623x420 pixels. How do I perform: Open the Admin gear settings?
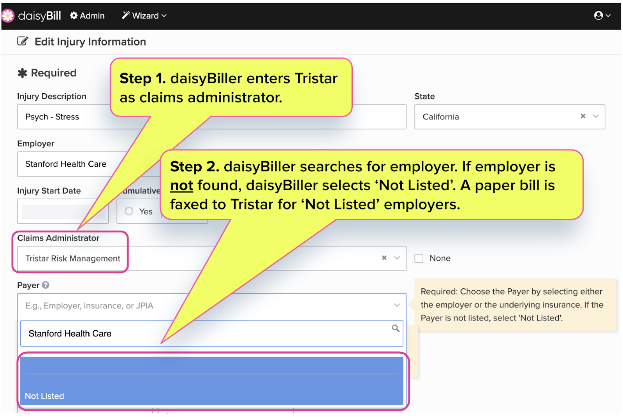click(87, 16)
